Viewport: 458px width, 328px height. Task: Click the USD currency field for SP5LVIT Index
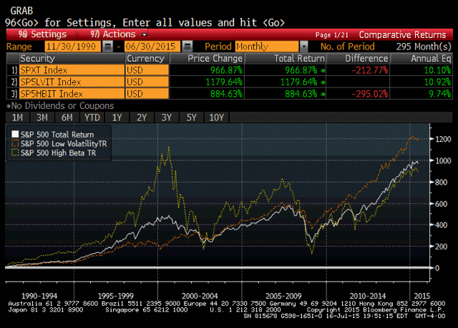(x=147, y=82)
